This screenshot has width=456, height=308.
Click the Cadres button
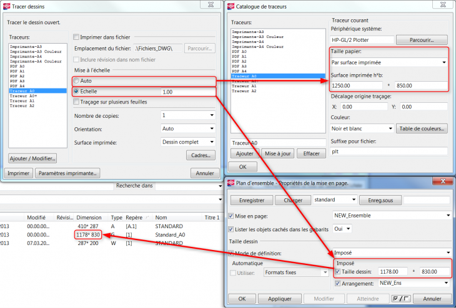pyautogui.click(x=201, y=155)
